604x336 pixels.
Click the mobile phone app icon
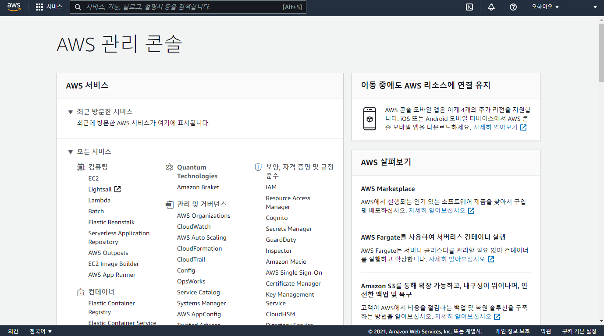[370, 118]
